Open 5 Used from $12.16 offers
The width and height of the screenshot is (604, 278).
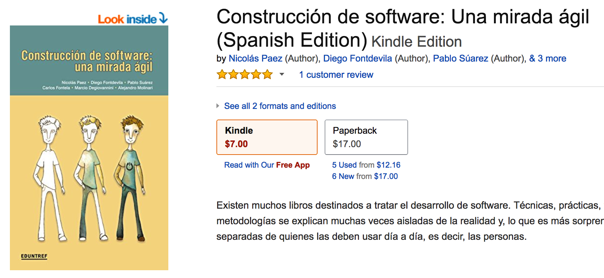[x=366, y=165]
